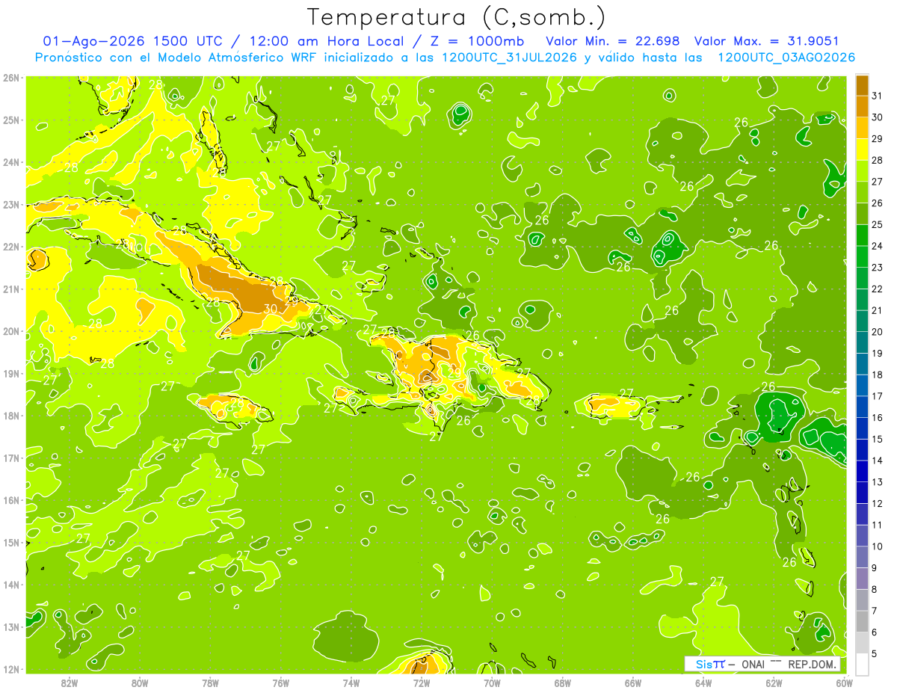Click the 24N latitude axis label
This screenshot has height=693, width=897.
[x=11, y=162]
